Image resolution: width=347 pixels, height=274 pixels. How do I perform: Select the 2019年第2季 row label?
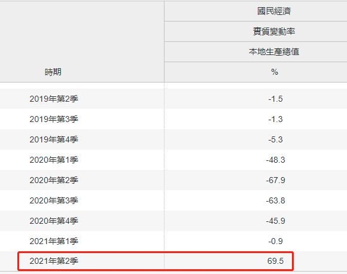click(54, 99)
